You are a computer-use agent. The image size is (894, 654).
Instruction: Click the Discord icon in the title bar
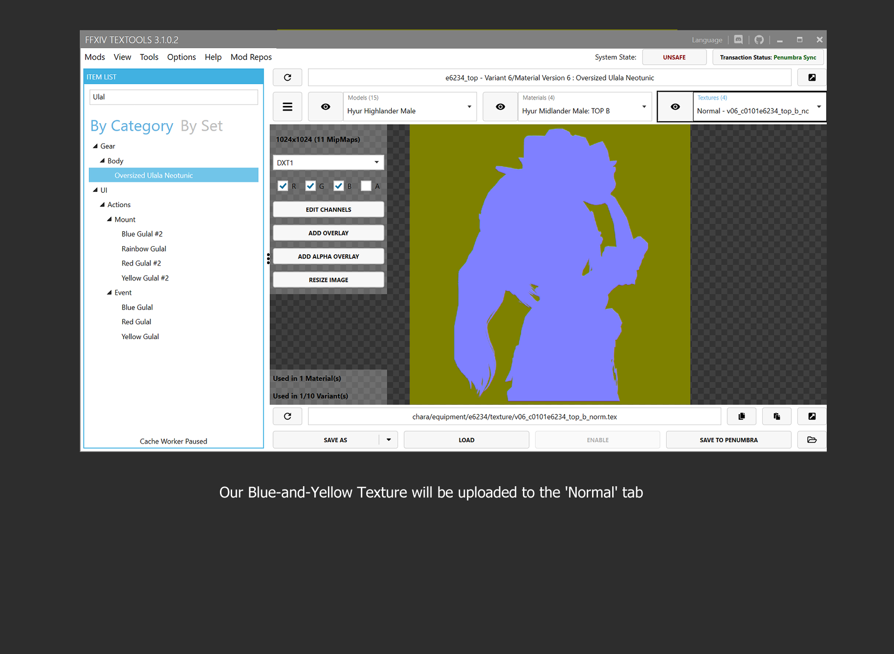tap(738, 40)
